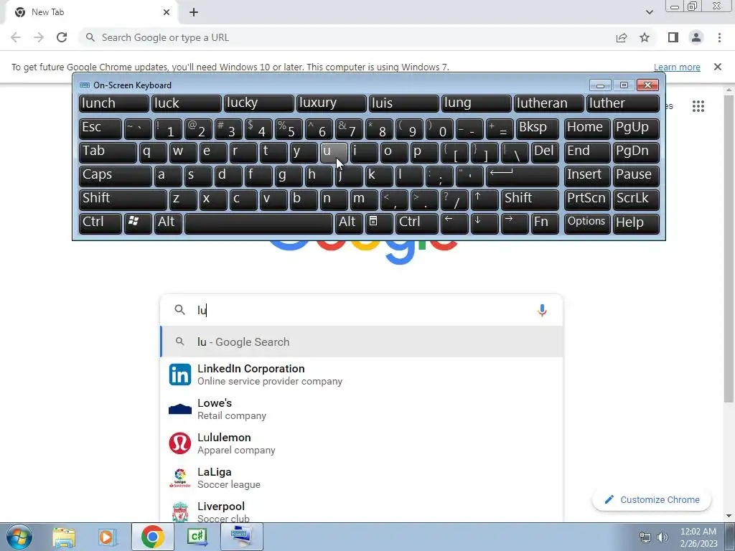Click the Google search input field
Screen dimensions: 735x551
(362, 310)
